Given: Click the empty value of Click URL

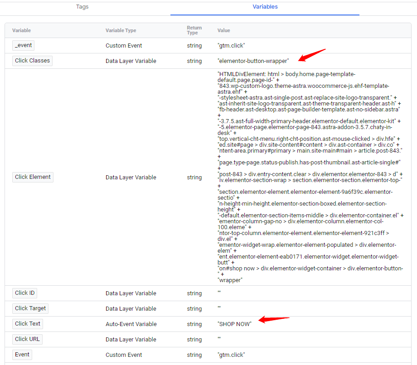Looking at the screenshot, I should tap(219, 338).
